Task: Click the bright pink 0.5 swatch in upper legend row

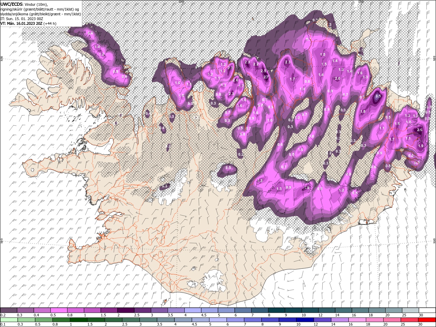Action: coord(59,310)
